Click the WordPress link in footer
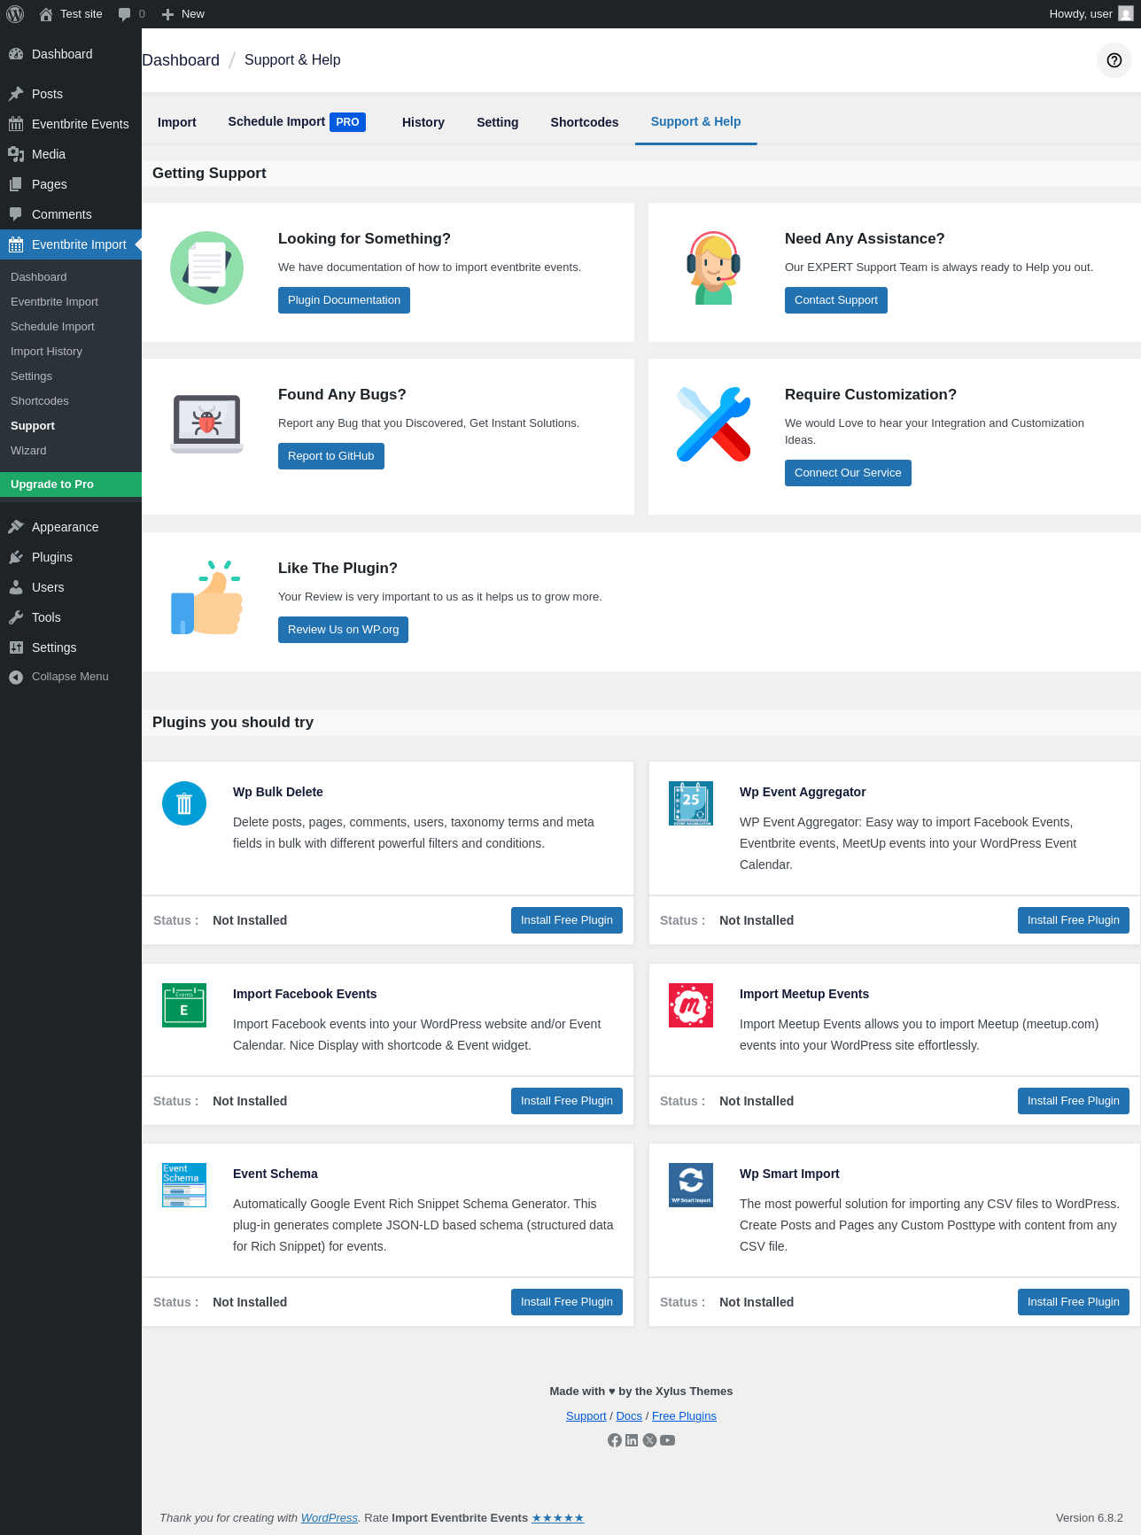Image resolution: width=1141 pixels, height=1535 pixels. click(329, 1518)
